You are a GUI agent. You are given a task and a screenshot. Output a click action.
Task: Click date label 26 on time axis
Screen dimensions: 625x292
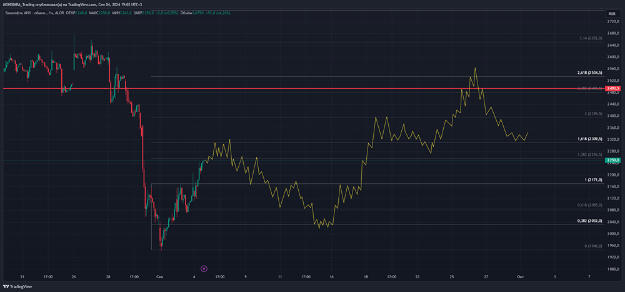click(x=74, y=276)
